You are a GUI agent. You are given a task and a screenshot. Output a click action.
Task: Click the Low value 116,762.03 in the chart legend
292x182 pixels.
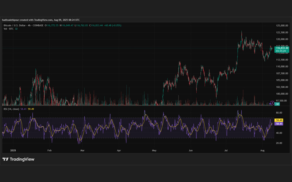81,25
